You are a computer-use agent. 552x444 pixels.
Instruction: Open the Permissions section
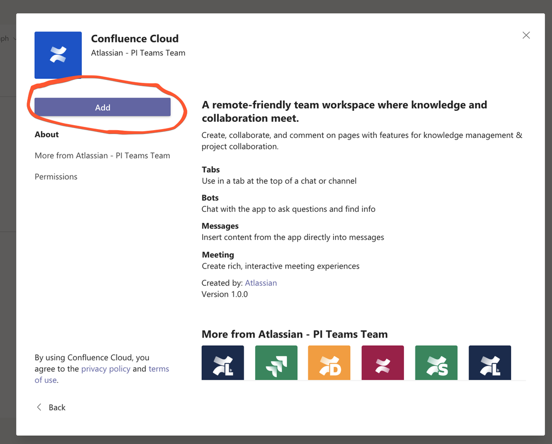pos(56,176)
